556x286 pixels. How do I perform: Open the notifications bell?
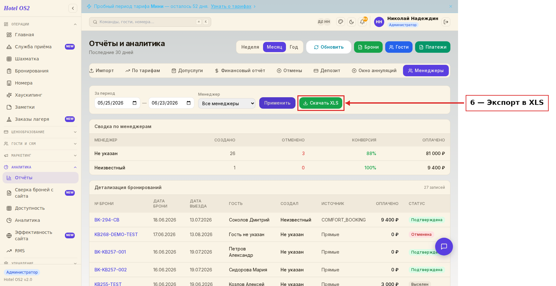(x=362, y=22)
